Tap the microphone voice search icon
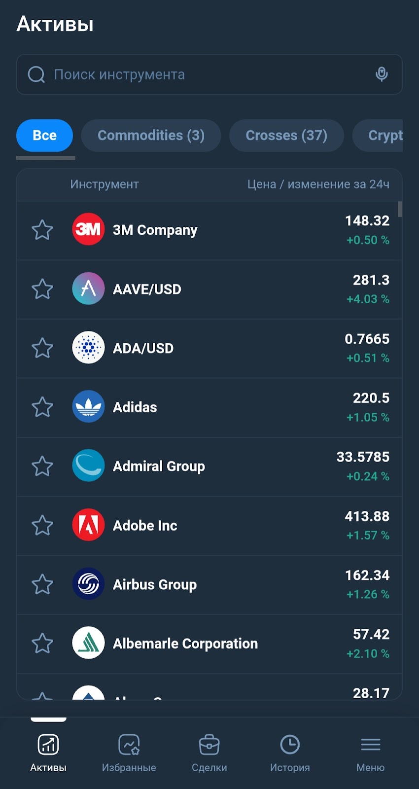 tap(382, 74)
